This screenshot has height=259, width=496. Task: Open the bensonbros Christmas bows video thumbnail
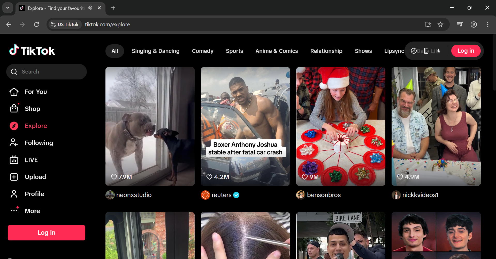(x=341, y=126)
